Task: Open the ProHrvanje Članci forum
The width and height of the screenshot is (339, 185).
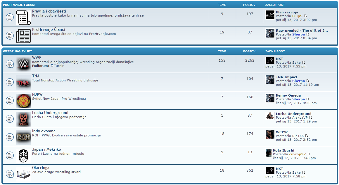Action: point(49,29)
